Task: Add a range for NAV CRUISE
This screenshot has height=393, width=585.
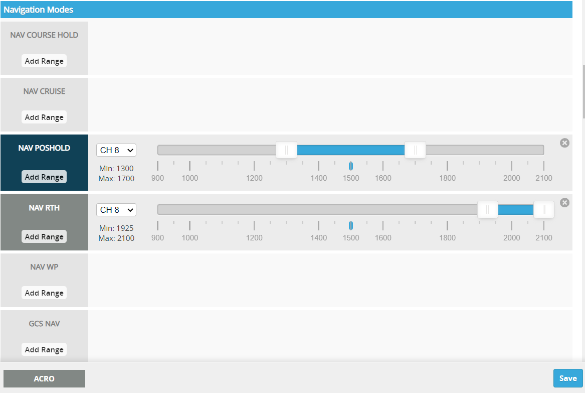Action: 44,117
